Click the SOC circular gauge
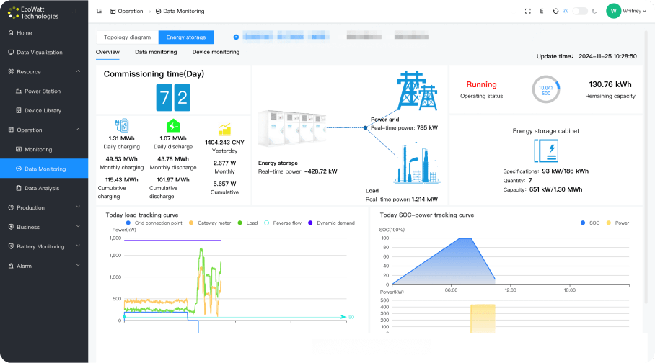Screen dimensions: 655x363 546,89
